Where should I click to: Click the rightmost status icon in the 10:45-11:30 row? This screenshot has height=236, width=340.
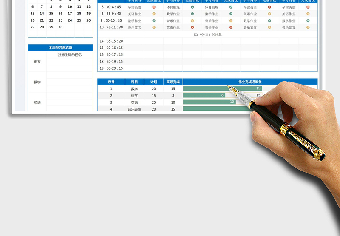pyautogui.click(x=308, y=27)
